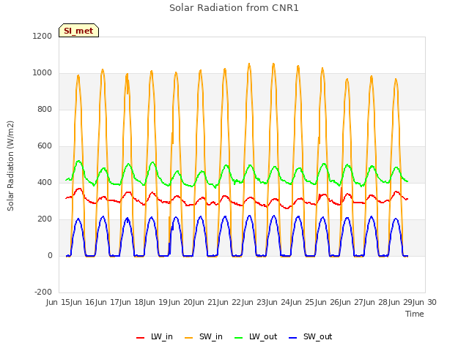Screen dimensions: 469x351
Task: Click the y-axis tick value 400
Action: click(45, 182)
